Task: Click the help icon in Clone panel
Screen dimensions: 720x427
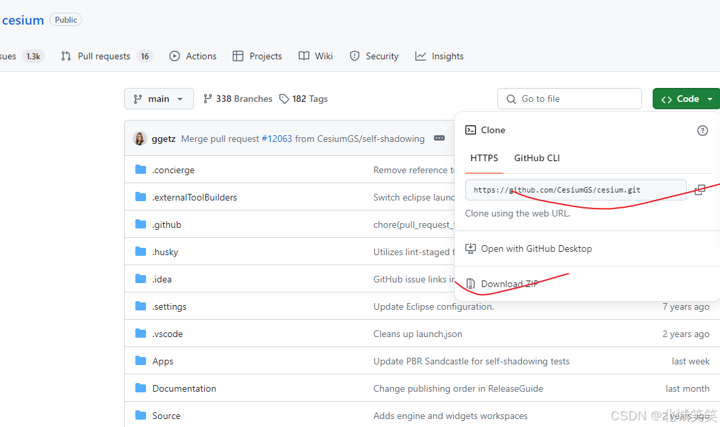Action: (x=703, y=131)
